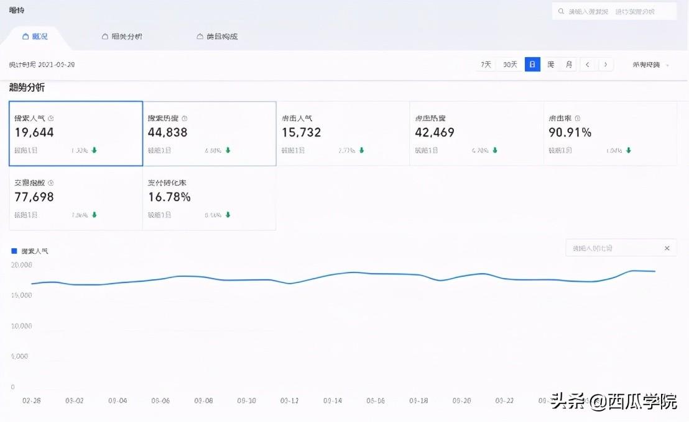Click the statistics date text 2021-03-29

(56, 65)
